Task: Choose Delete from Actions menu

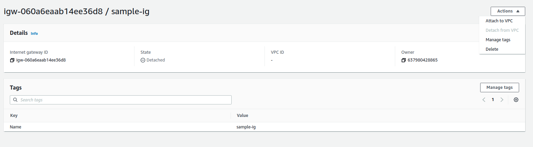Action: coord(492,49)
